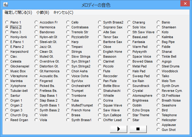Click the app icon in title bar
This screenshot has width=192, height=137.
tap(5, 5)
